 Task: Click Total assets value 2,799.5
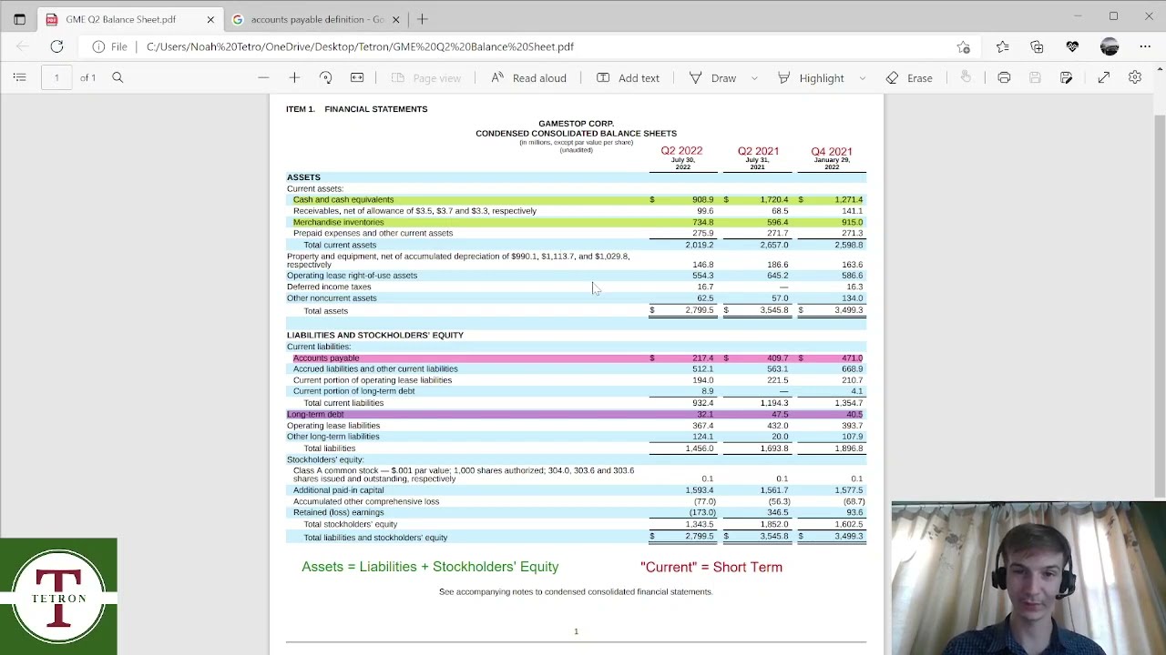700,310
